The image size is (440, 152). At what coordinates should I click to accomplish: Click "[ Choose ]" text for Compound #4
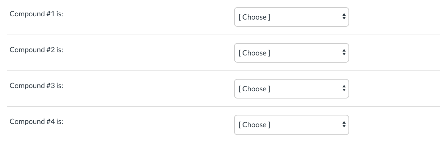[x=254, y=125]
